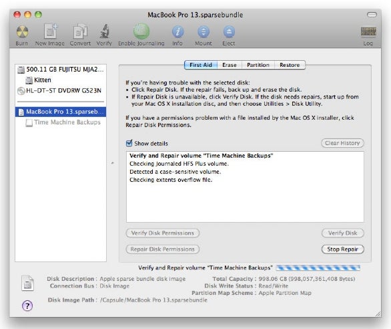Select HL-DT-ST DVDRW GS23N drive
Image resolution: width=391 pixels, height=329 pixels.
(x=61, y=90)
